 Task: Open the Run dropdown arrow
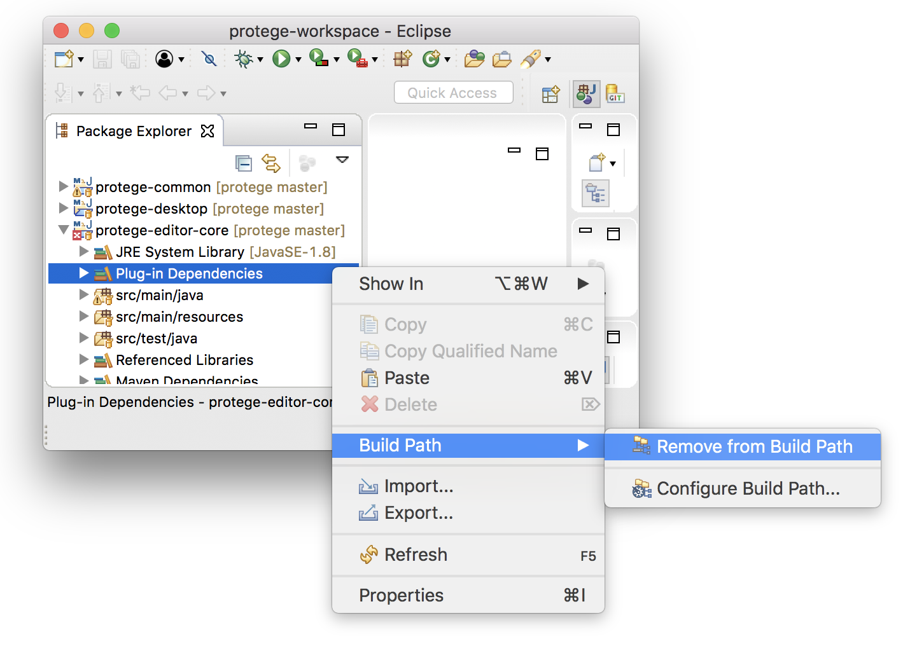coord(298,60)
